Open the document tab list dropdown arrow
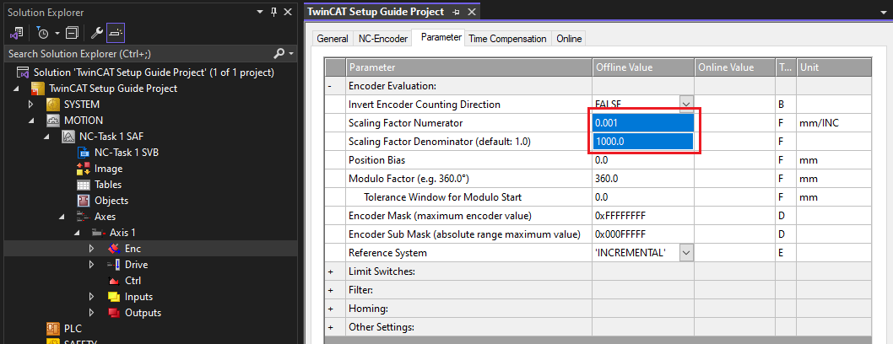 (884, 13)
